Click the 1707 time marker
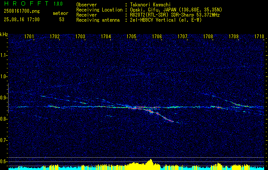The height and width of the screenshot is (170, 268). (x=182, y=36)
